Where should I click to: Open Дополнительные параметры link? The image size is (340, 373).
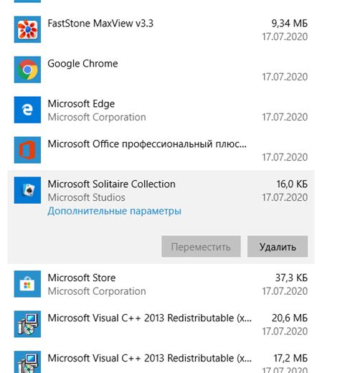click(x=114, y=211)
